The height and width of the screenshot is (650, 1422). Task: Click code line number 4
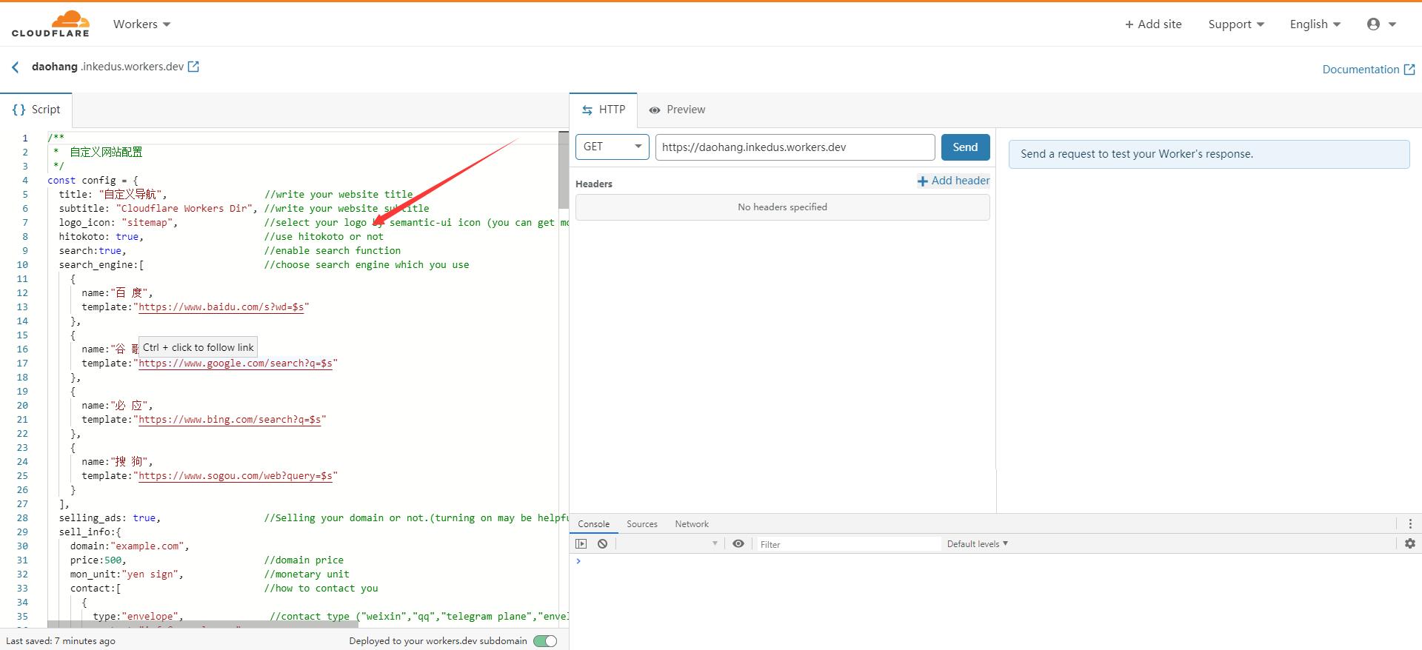(25, 181)
